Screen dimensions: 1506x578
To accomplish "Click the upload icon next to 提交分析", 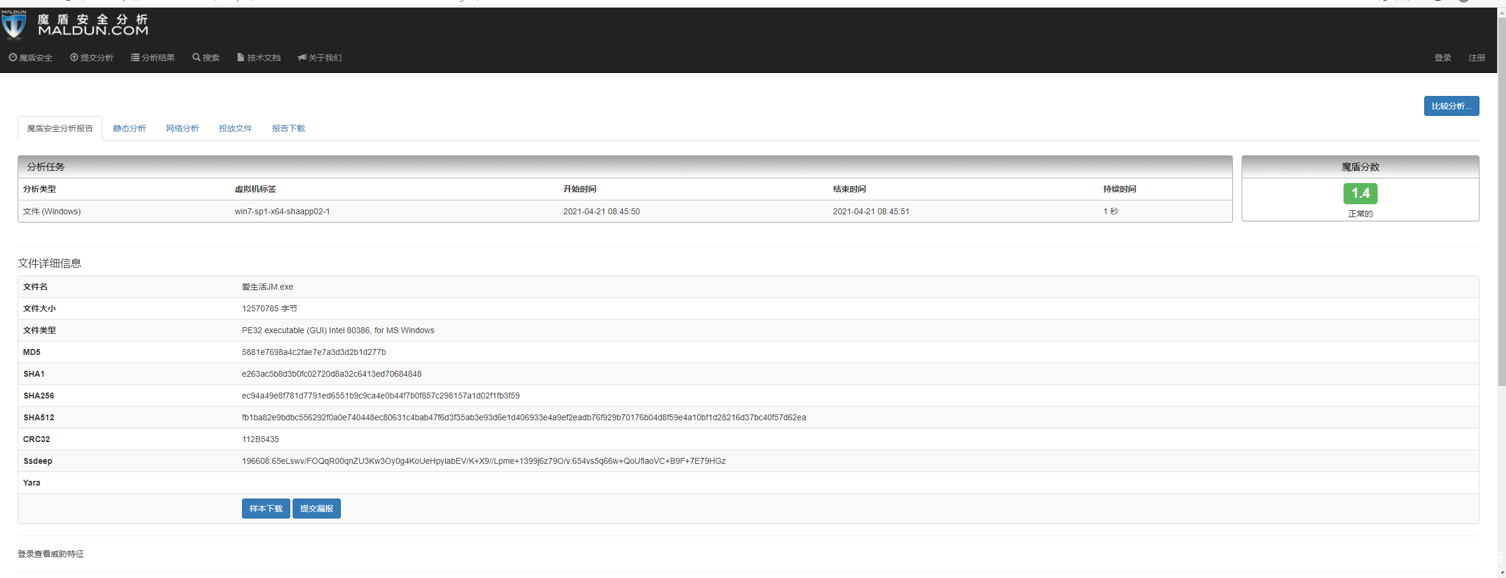I will [74, 57].
